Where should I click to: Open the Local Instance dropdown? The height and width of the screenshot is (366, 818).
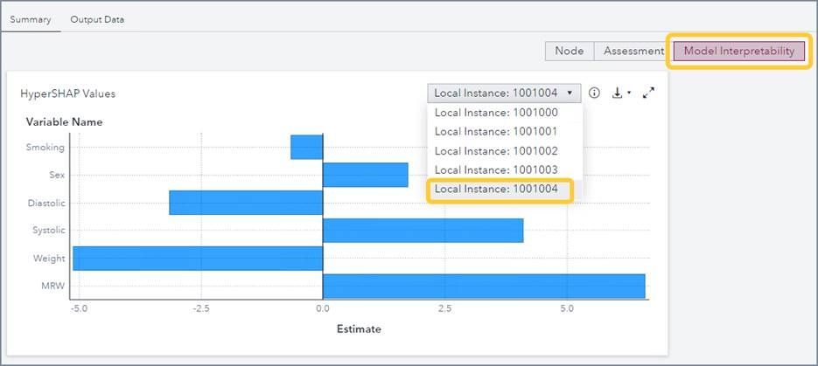pyautogui.click(x=503, y=93)
